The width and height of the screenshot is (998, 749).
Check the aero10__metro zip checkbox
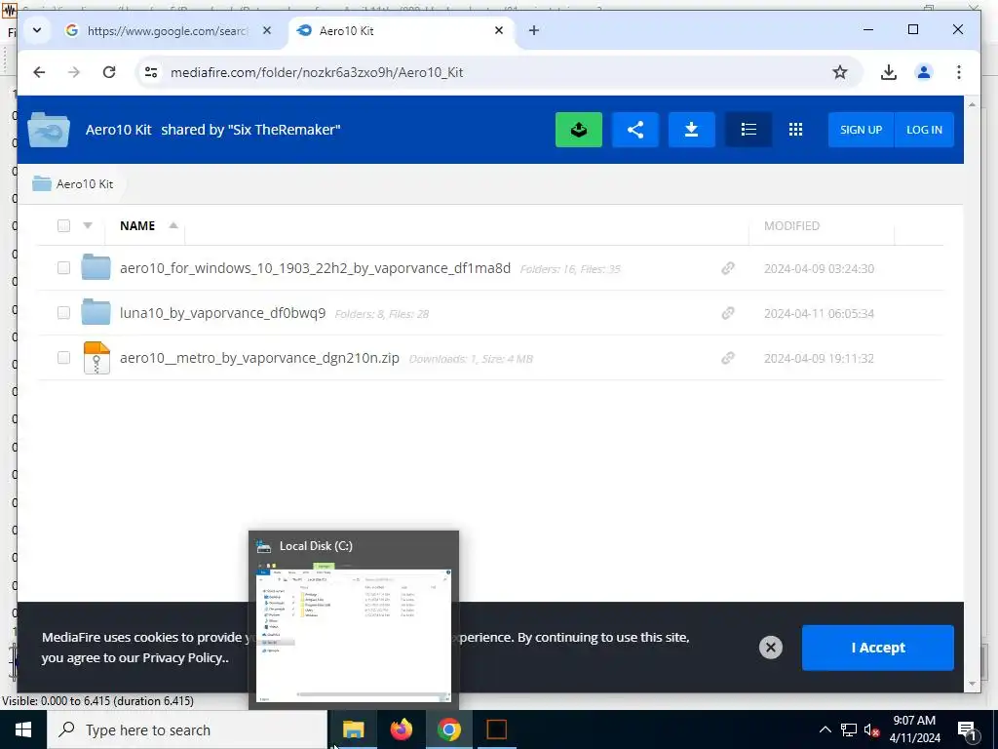(x=63, y=357)
